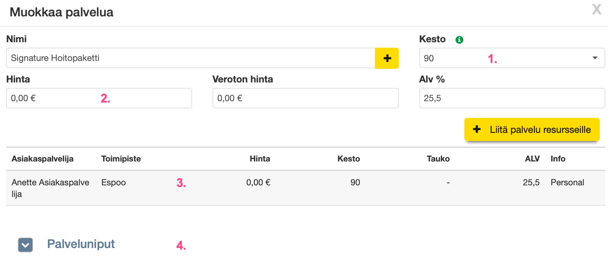The image size is (608, 263).
Task: Click the Personal info cell in the row
Action: click(x=567, y=183)
